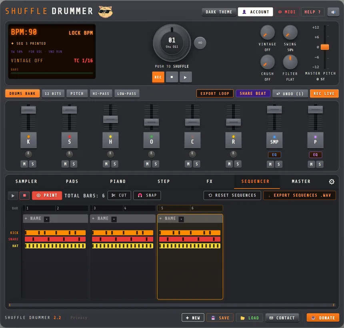Play the sequencer with small play button
Image resolution: width=344 pixels, height=328 pixels.
point(13,196)
